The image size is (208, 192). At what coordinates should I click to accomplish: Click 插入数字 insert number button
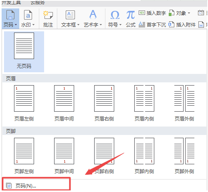pos(152,13)
